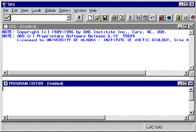
Task: Click the LOG window notepad icon
Action: click(5, 26)
